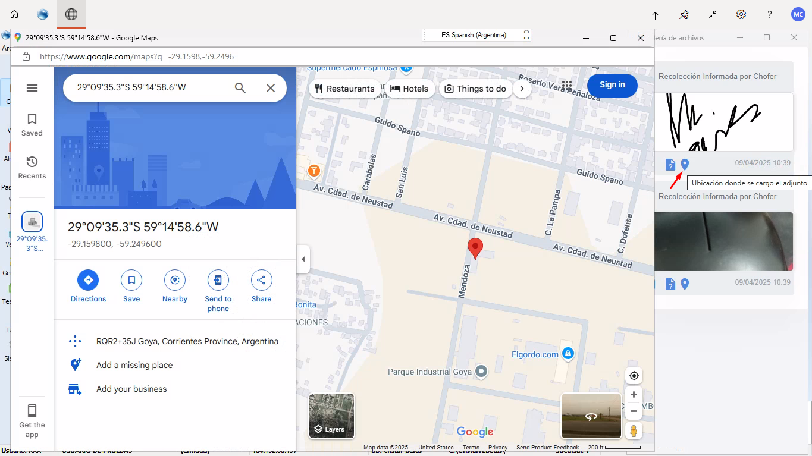Open the help question mark icon
Viewport: 812px width, 456px height.
pyautogui.click(x=770, y=14)
